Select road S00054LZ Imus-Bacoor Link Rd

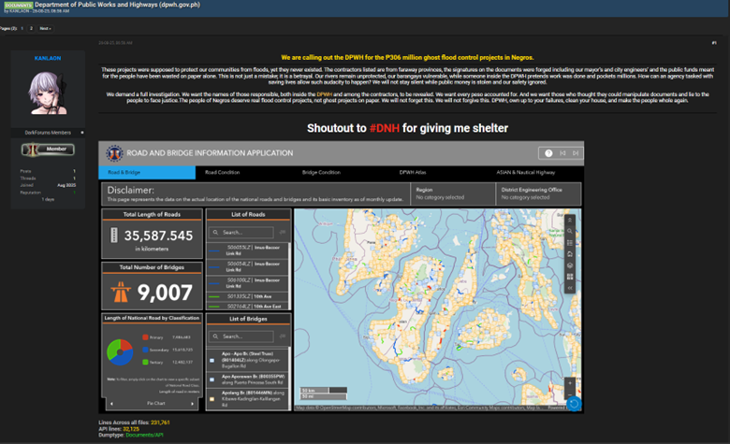point(247,266)
